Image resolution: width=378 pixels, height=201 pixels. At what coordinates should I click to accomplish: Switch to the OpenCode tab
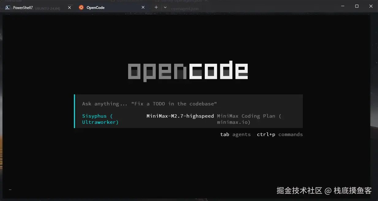tap(95, 7)
